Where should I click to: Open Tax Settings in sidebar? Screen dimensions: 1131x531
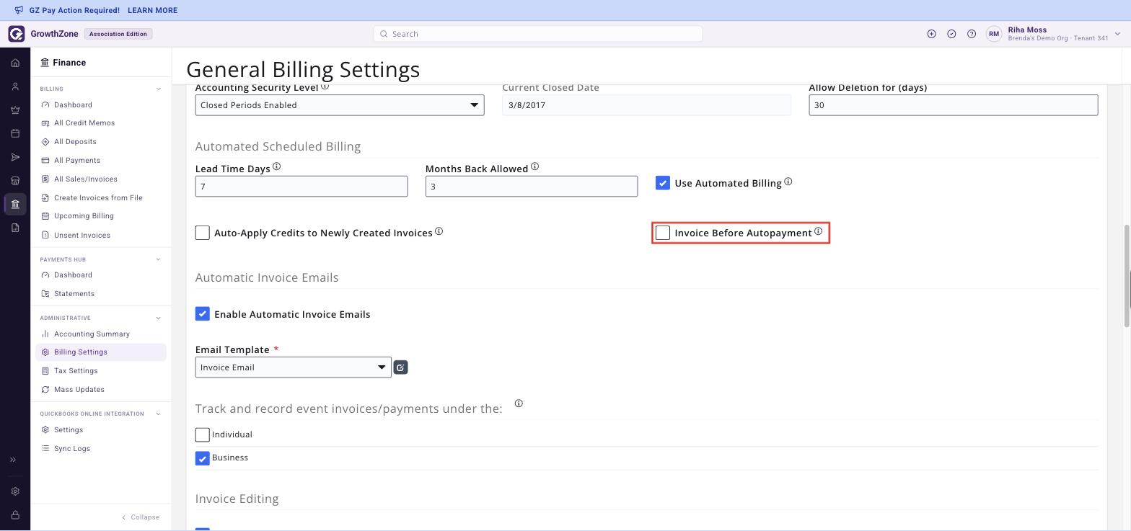76,371
